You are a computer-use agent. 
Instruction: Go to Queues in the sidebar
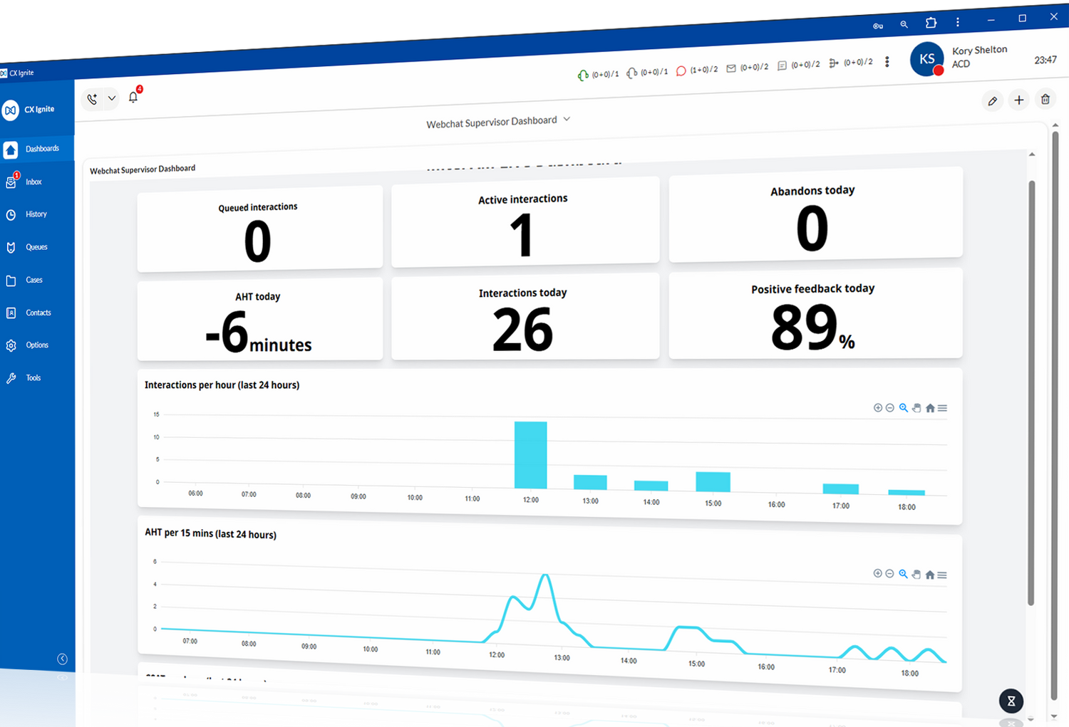[x=36, y=247]
